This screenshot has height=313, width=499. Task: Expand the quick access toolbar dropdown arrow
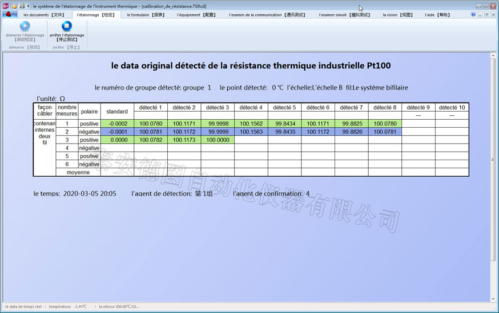[29, 6]
